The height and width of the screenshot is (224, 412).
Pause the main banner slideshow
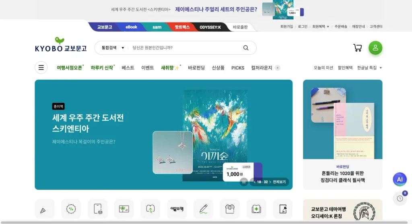244,182
